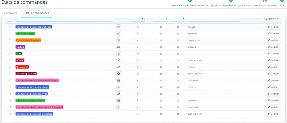Click red X icon for Annulé status
Screen dimensions: 287x123
[119, 60]
